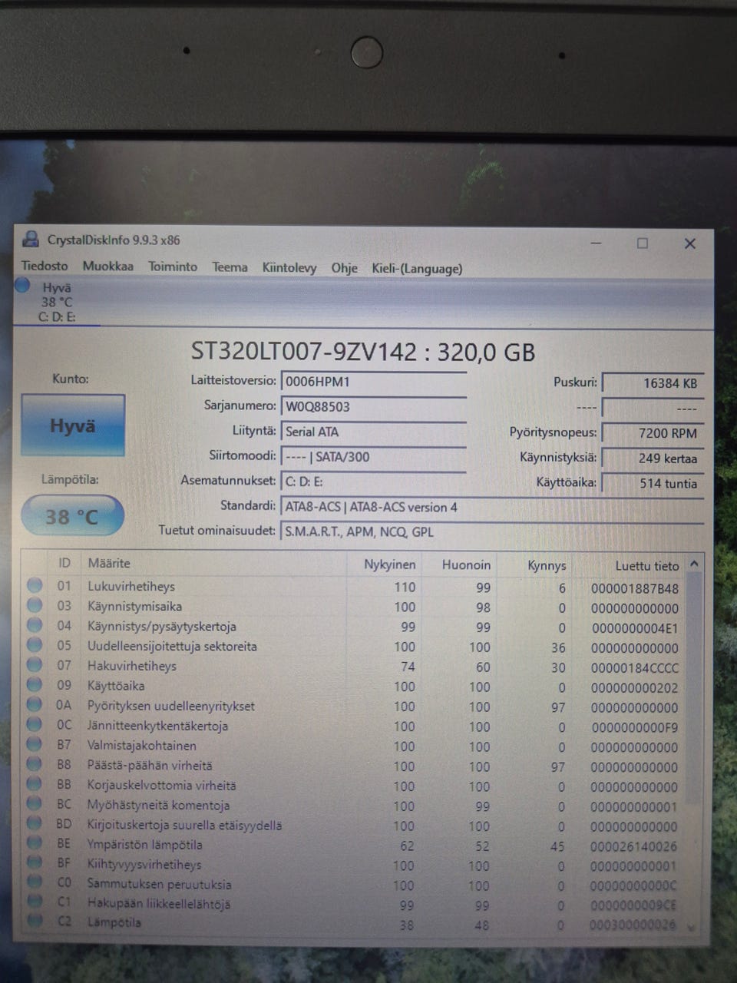Click the drive title ST320LT007-9ZV142 : 320,0 GB
737x983 pixels.
coord(363,352)
